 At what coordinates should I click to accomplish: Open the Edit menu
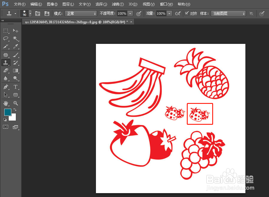[x=36, y=4]
